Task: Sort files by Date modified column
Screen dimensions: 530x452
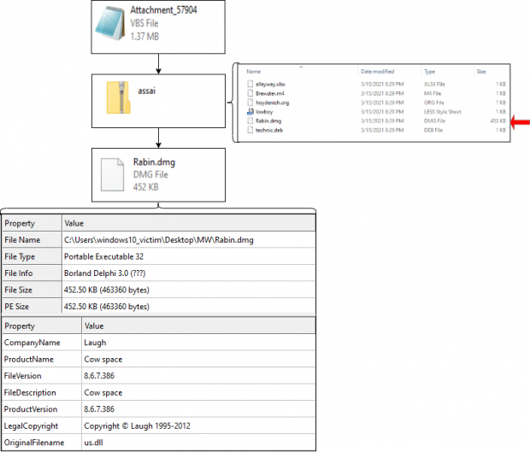Action: click(x=379, y=72)
